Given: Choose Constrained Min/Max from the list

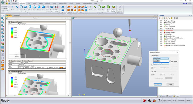Looking at the screenshot, I should coord(161,64).
